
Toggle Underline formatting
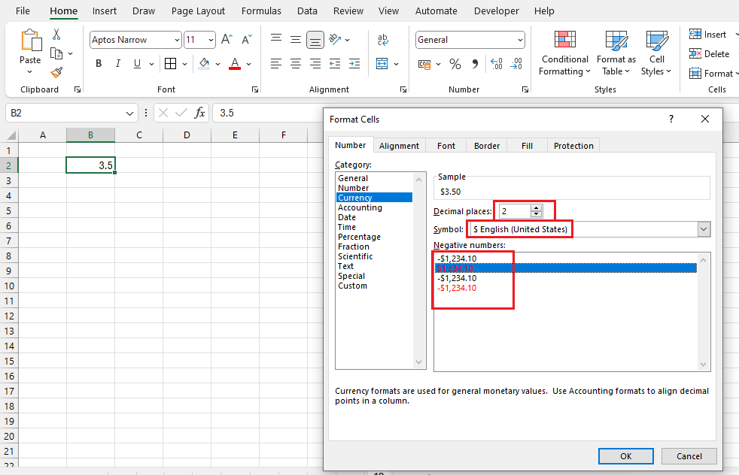(137, 64)
